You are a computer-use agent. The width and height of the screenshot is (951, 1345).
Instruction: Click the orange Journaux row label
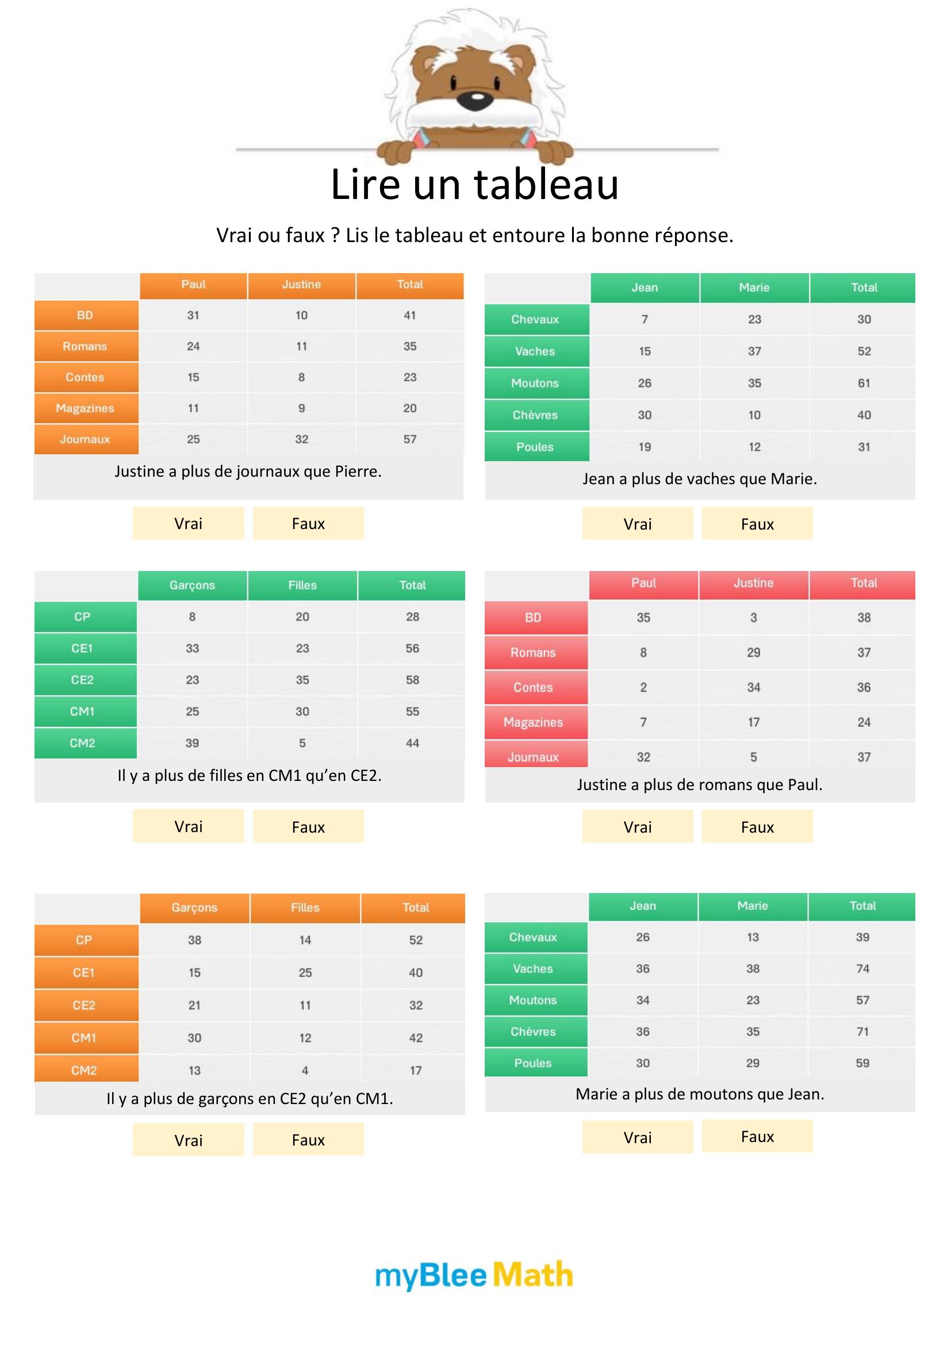[86, 439]
